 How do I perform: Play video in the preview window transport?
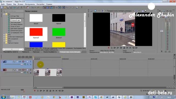click(x=118, y=48)
